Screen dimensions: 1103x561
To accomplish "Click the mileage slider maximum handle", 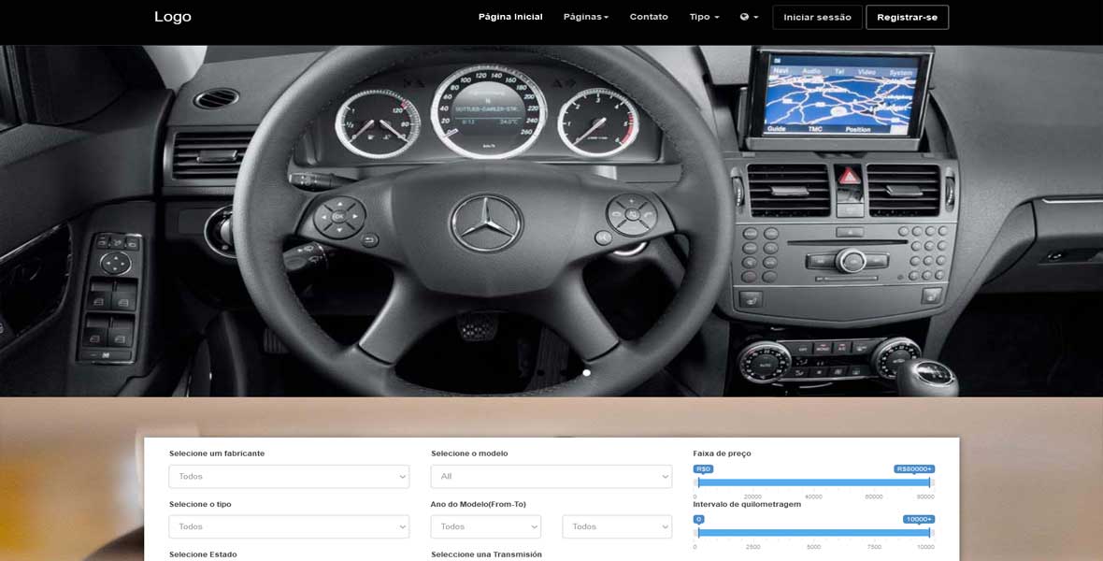I will click(x=930, y=533).
